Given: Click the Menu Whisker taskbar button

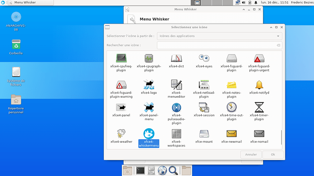Looking at the screenshot, I should pyautogui.click(x=31, y=2).
